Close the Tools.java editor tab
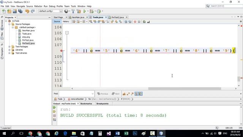Screen dimensions: 243x137 point(106,17)
